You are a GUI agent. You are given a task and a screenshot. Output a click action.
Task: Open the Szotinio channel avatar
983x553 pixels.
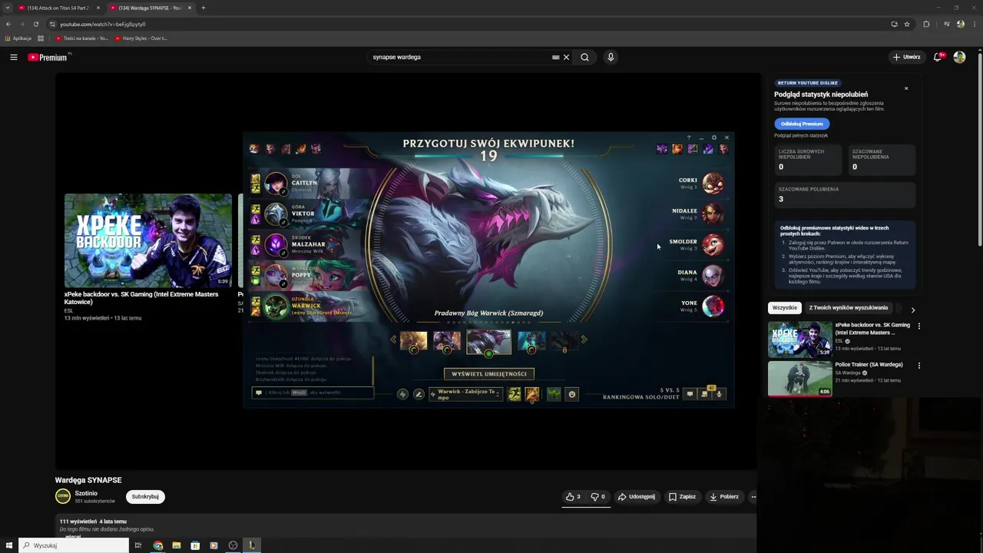[63, 497]
